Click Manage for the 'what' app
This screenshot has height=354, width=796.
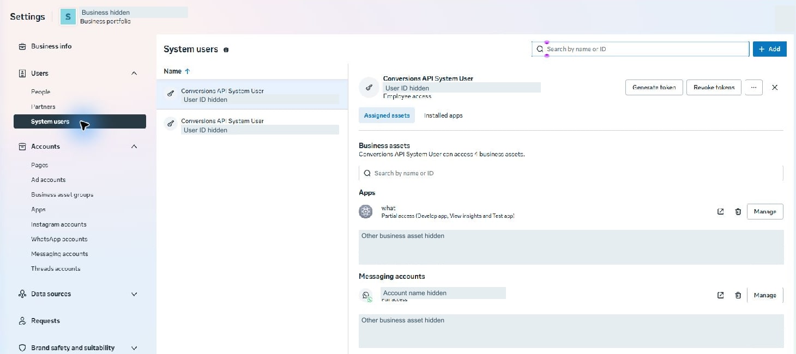coord(765,212)
